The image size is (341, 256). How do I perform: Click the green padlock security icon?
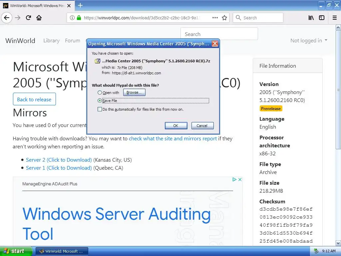(79, 18)
